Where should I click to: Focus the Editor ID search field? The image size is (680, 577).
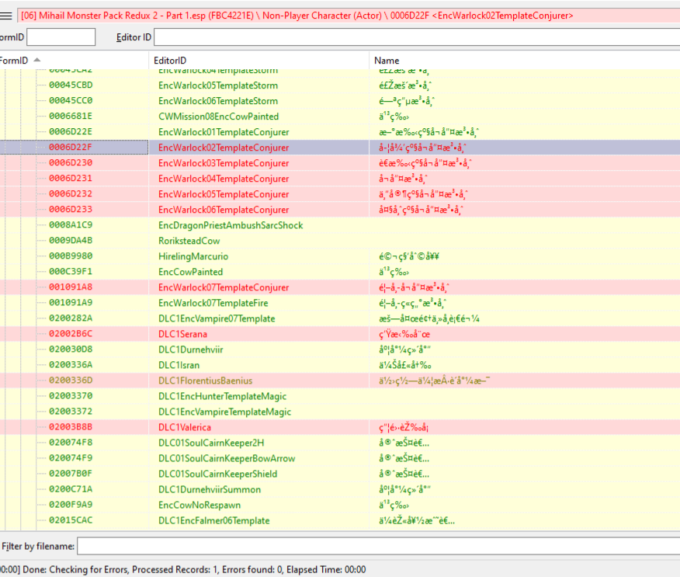tap(417, 36)
